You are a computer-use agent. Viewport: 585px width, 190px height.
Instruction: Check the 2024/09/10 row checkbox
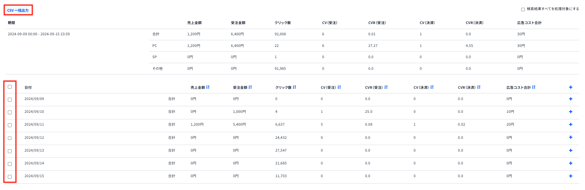coord(10,112)
